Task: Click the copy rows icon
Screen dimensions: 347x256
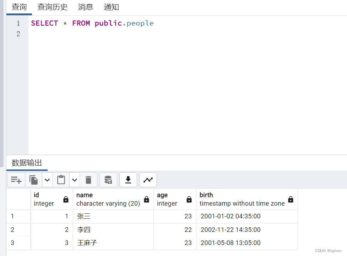Action: click(34, 180)
